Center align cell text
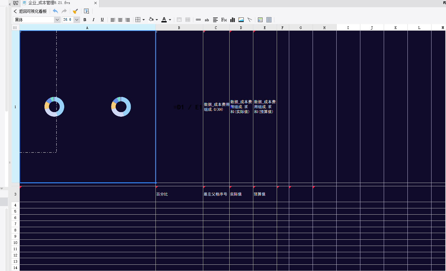446x271 pixels. coord(120,20)
